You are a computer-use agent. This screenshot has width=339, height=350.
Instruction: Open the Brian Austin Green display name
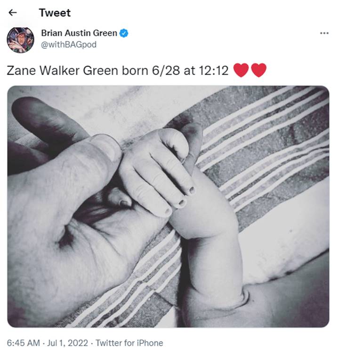[x=79, y=33]
